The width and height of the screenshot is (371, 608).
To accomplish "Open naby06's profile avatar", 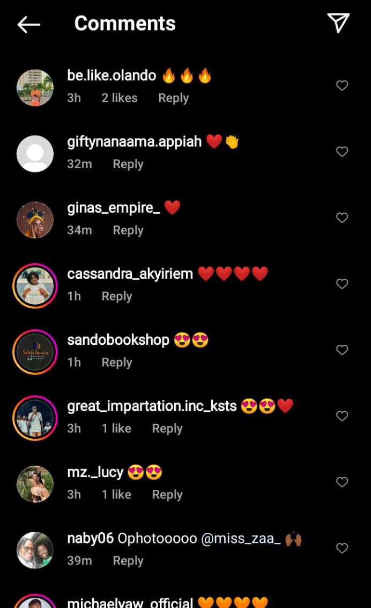I will click(35, 550).
